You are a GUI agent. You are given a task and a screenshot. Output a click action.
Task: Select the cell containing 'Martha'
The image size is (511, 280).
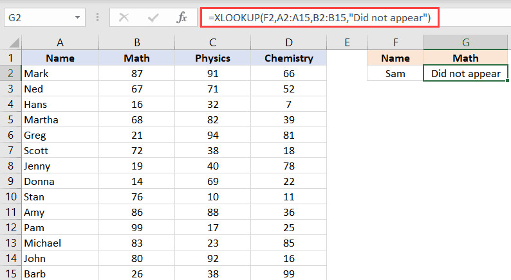click(60, 119)
